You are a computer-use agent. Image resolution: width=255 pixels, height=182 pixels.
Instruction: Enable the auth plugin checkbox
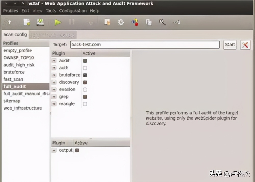(85, 68)
